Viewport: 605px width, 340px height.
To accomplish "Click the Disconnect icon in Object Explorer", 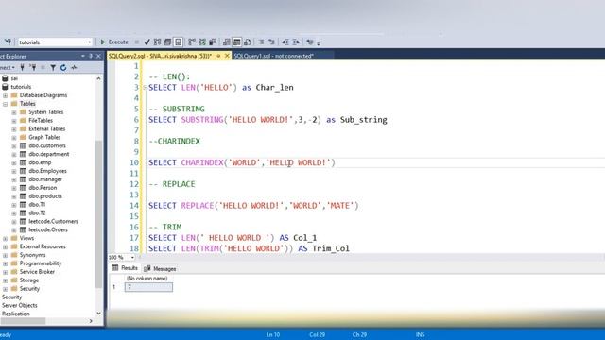I will pos(33,67).
